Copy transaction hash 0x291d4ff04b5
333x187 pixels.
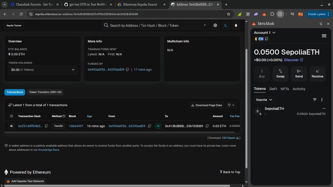tap(46, 126)
